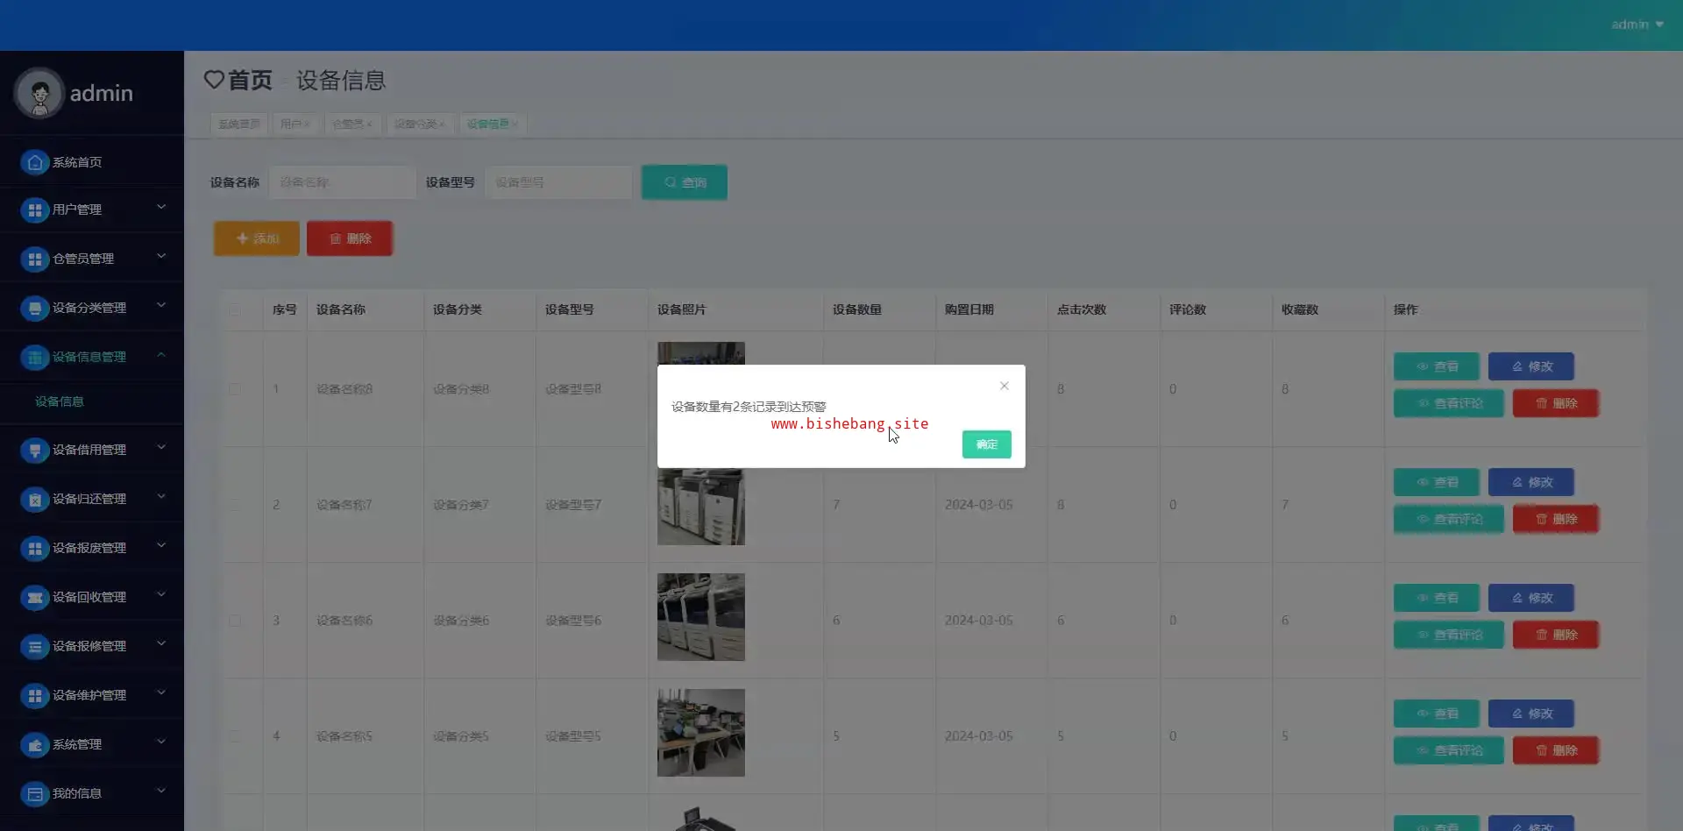This screenshot has height=831, width=1683.
Task: Open the photo thumbnail for 设备名称7
Action: (701, 507)
